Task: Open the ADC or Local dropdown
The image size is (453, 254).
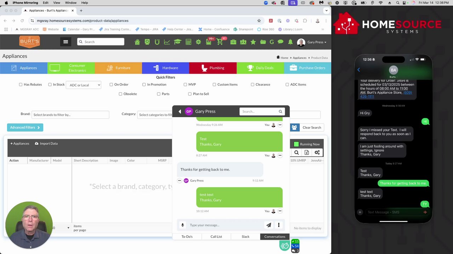Action: pos(84,85)
